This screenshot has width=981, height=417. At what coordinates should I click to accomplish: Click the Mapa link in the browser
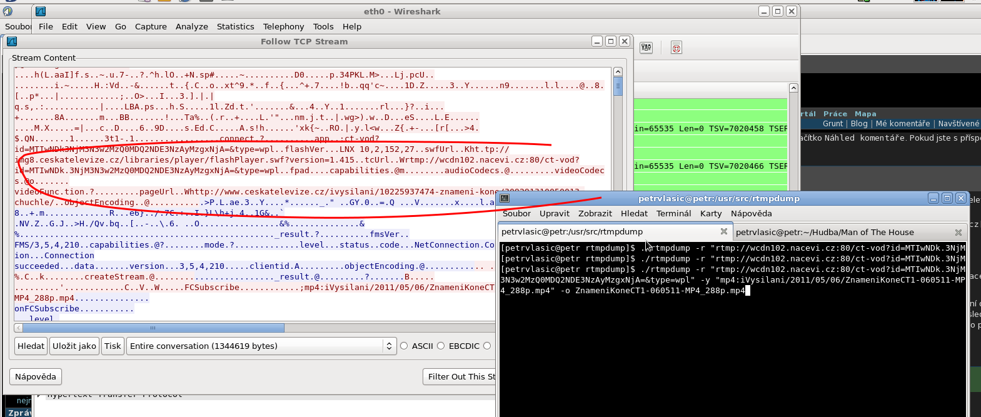tap(865, 114)
